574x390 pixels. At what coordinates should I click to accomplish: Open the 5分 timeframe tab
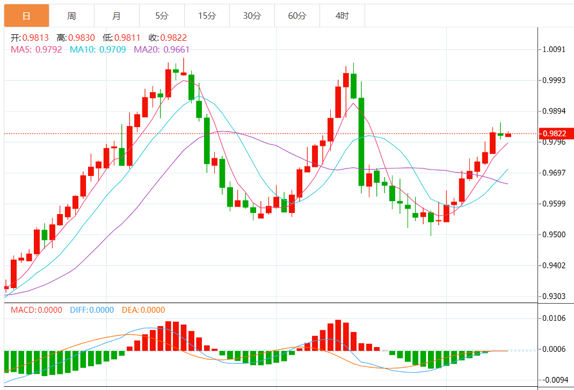pyautogui.click(x=162, y=16)
